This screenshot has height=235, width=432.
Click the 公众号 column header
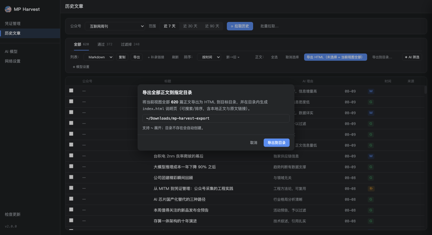(87, 81)
